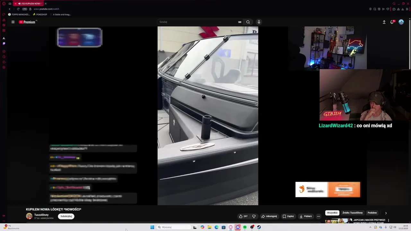Open Steam from the taskbar
This screenshot has width=411, height=231.
[259, 227]
